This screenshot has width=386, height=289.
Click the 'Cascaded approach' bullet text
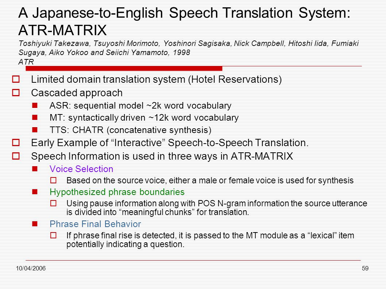pyautogui.click(x=77, y=93)
